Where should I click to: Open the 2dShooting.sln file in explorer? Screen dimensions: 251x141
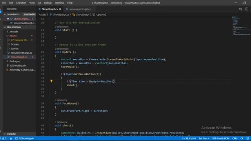pos(18,65)
